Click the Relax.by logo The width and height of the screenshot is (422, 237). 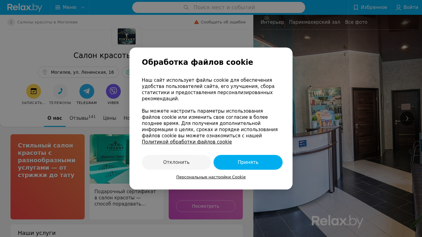[x=25, y=7]
